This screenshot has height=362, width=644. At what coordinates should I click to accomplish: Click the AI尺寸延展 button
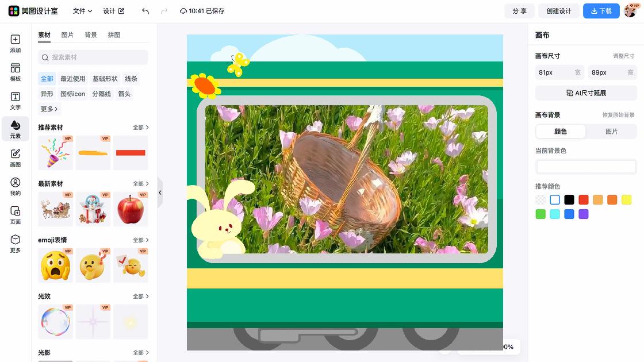[586, 93]
